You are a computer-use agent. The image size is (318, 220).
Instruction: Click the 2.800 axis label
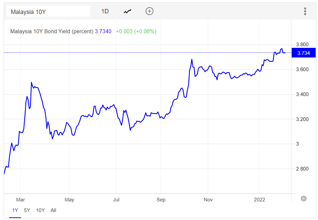[302, 168]
